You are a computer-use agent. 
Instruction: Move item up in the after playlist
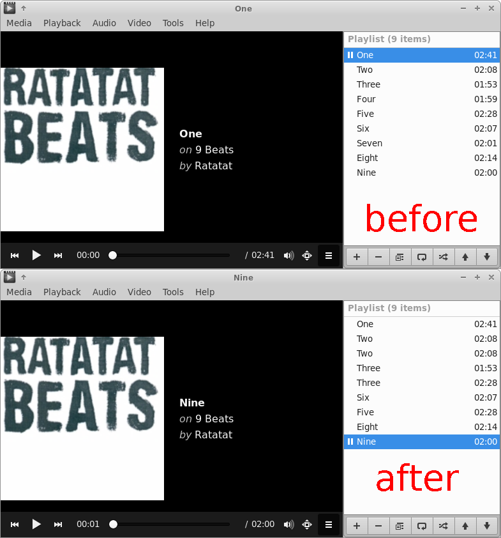click(465, 526)
